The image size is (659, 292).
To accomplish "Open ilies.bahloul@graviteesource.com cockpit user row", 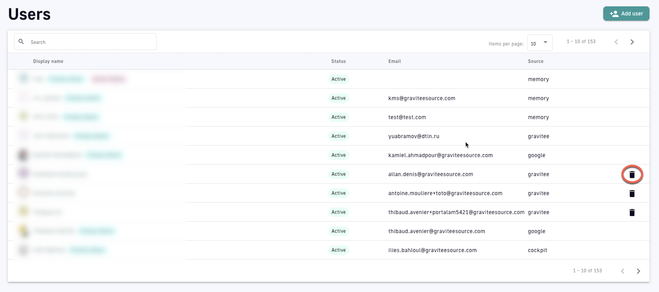I will click(432, 250).
